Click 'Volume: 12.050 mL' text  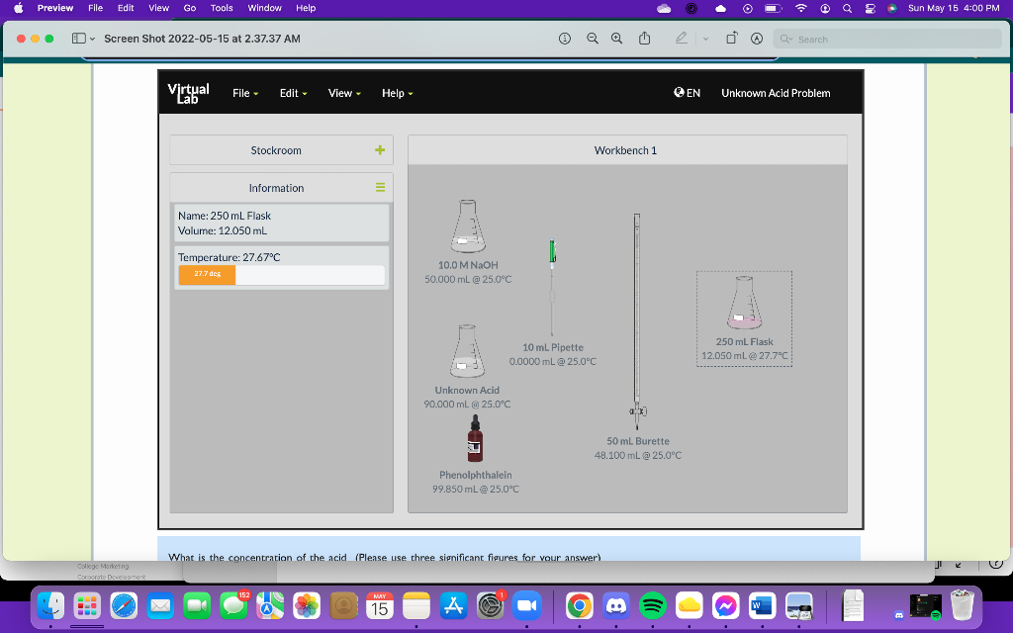coord(223,230)
